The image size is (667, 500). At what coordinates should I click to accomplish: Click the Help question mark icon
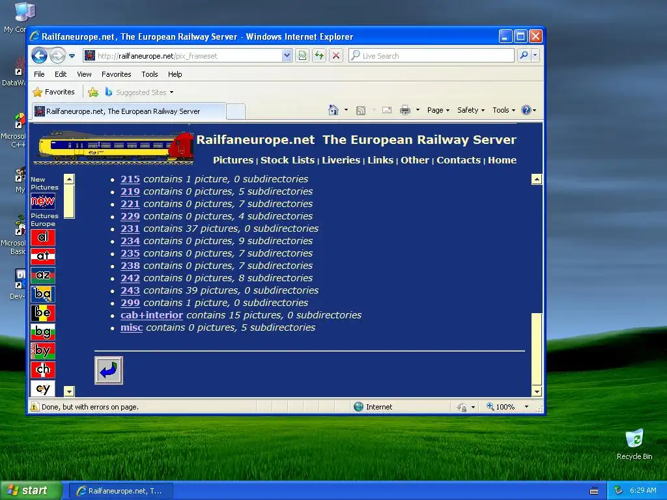pyautogui.click(x=526, y=110)
